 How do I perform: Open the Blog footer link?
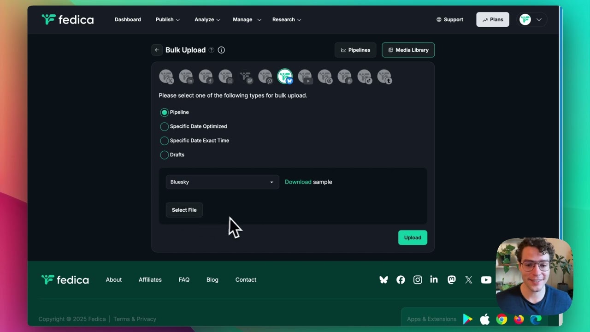(x=212, y=279)
